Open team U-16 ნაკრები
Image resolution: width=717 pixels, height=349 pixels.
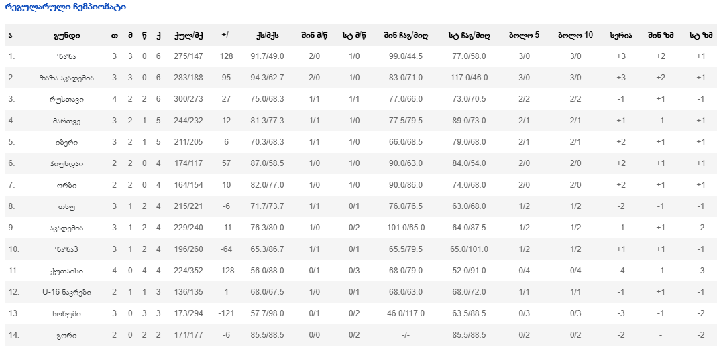67,292
